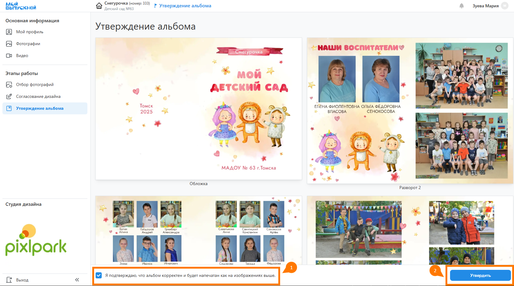Collapse the sidebar with double chevron
This screenshot has height=286, width=514.
(77, 280)
